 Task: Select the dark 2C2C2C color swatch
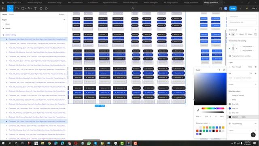pos(229,117)
